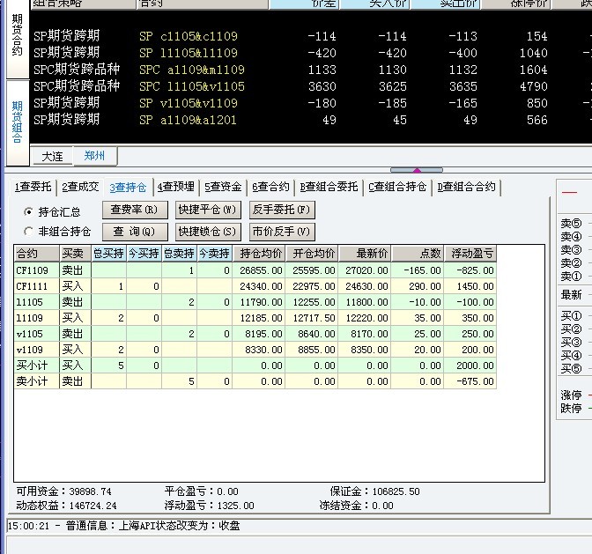The width and height of the screenshot is (592, 554).
Task: Select the CF1109 position row
Action: (x=255, y=270)
